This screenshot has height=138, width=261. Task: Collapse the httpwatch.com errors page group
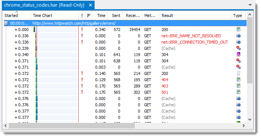(x=6, y=23)
